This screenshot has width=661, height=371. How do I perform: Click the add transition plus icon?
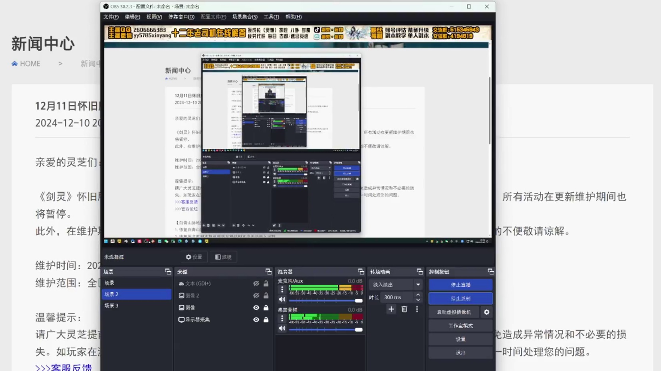point(391,309)
